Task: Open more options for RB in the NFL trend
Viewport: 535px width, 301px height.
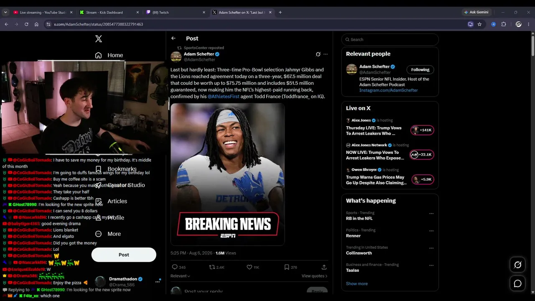Action: point(431,214)
